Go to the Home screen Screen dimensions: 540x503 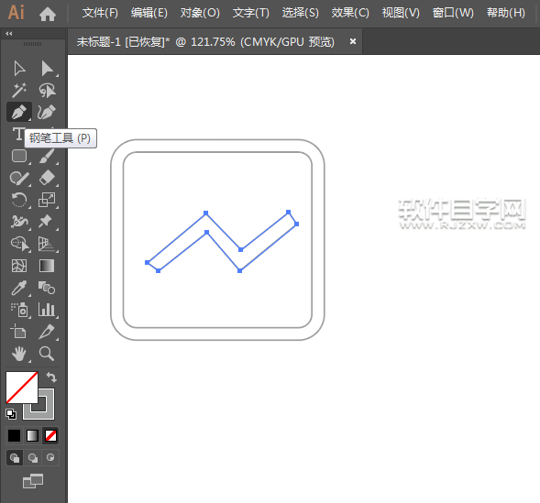[48, 14]
